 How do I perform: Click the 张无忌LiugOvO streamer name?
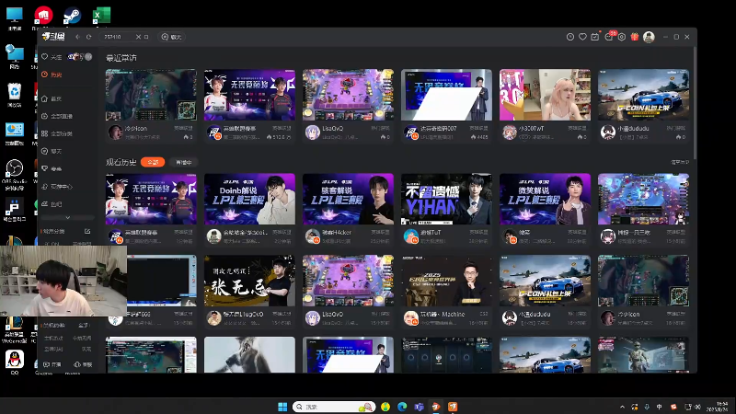click(x=243, y=314)
